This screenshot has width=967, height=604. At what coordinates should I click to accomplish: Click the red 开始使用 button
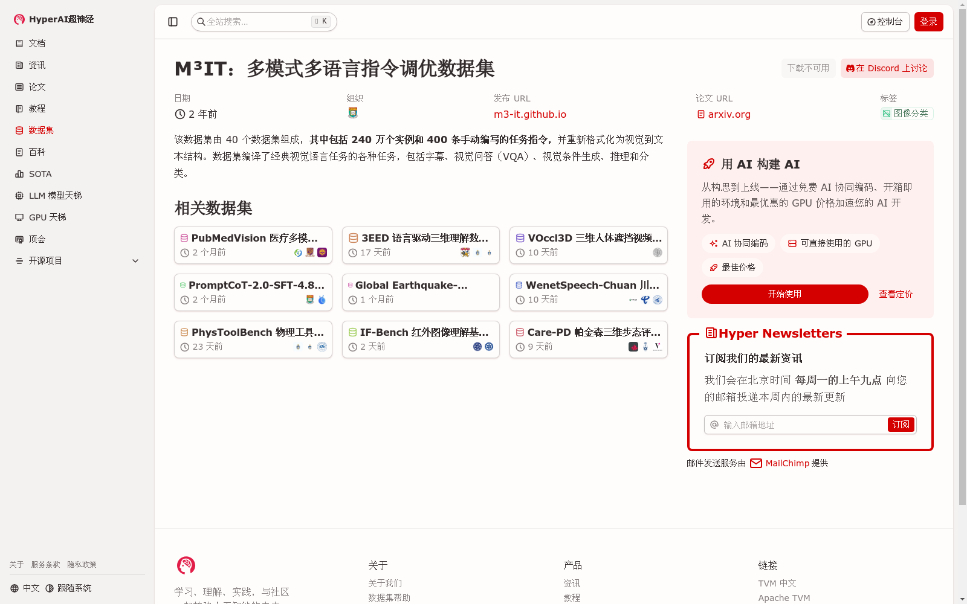point(784,294)
